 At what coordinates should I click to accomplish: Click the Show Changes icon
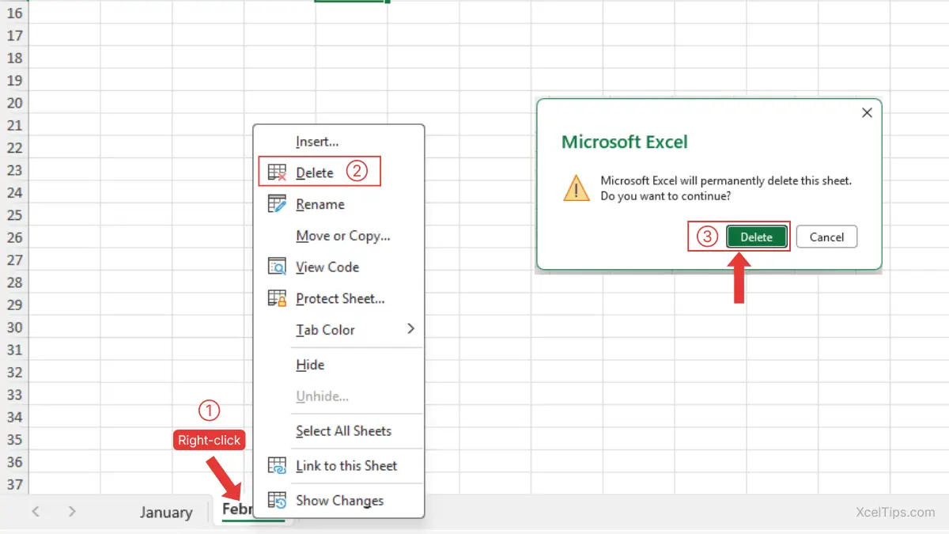coord(277,501)
